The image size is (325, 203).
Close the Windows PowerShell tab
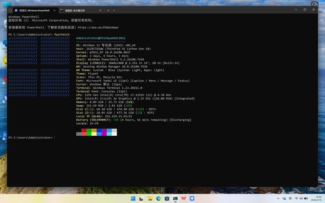(x=55, y=10)
